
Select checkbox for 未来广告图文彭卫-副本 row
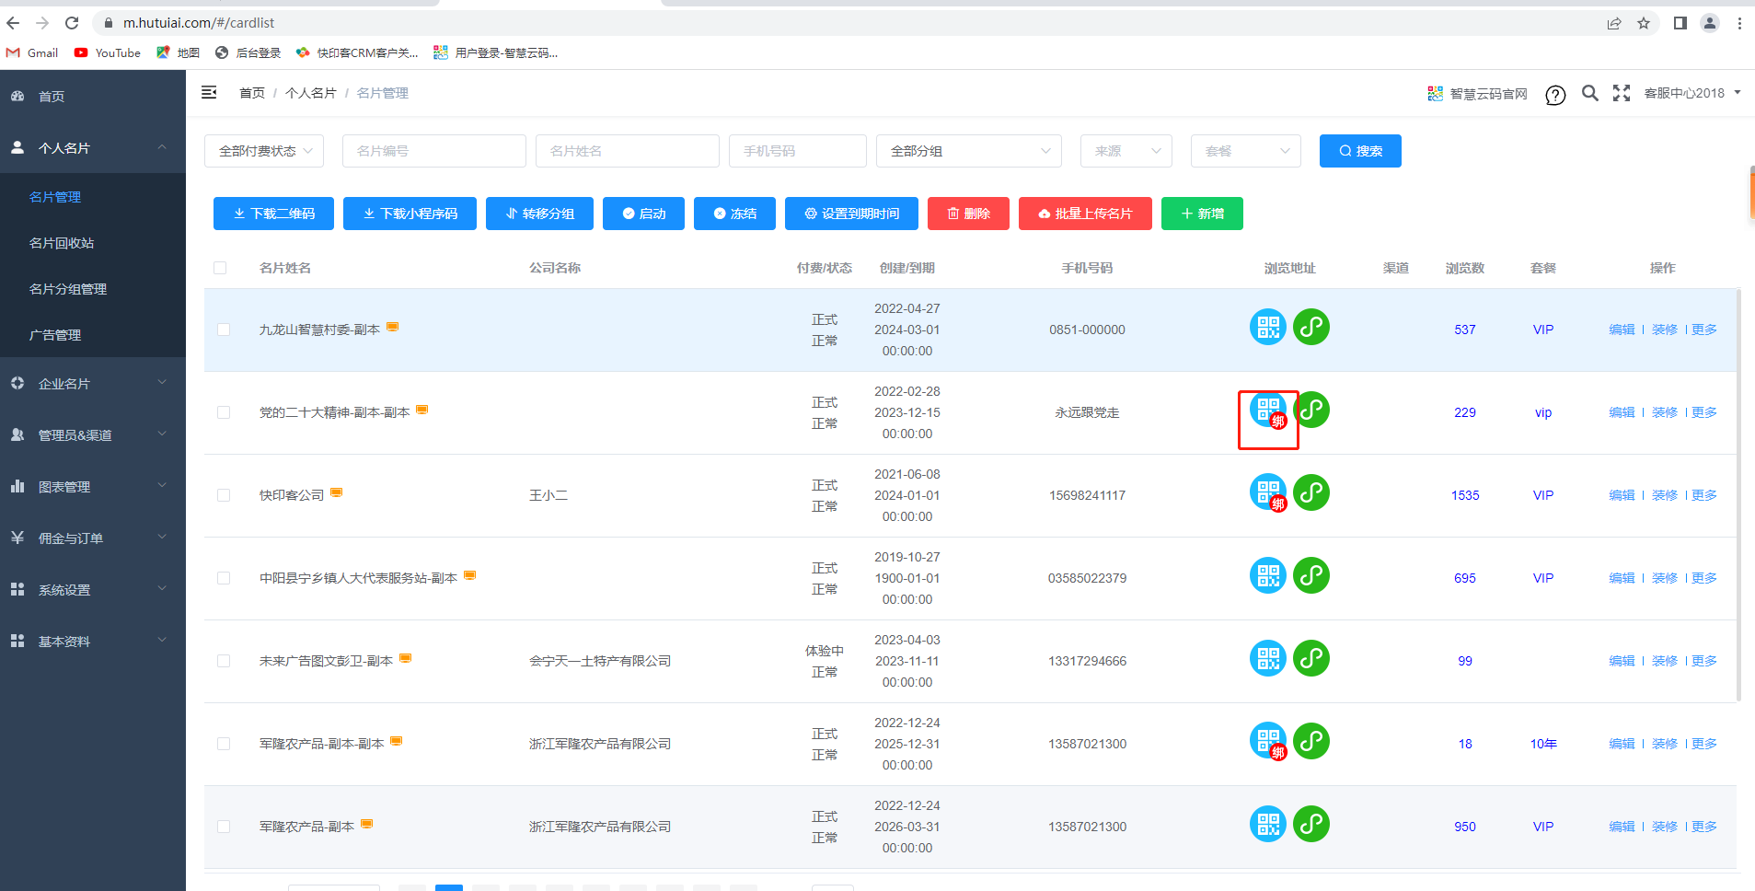click(224, 661)
